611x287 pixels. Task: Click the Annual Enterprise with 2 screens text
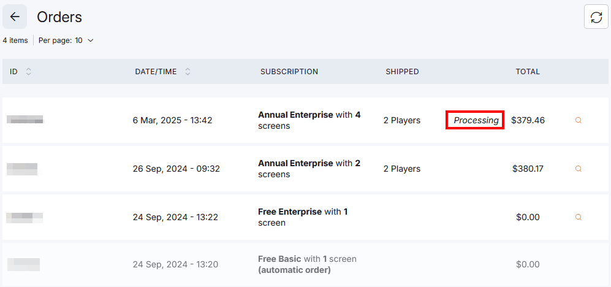point(309,169)
